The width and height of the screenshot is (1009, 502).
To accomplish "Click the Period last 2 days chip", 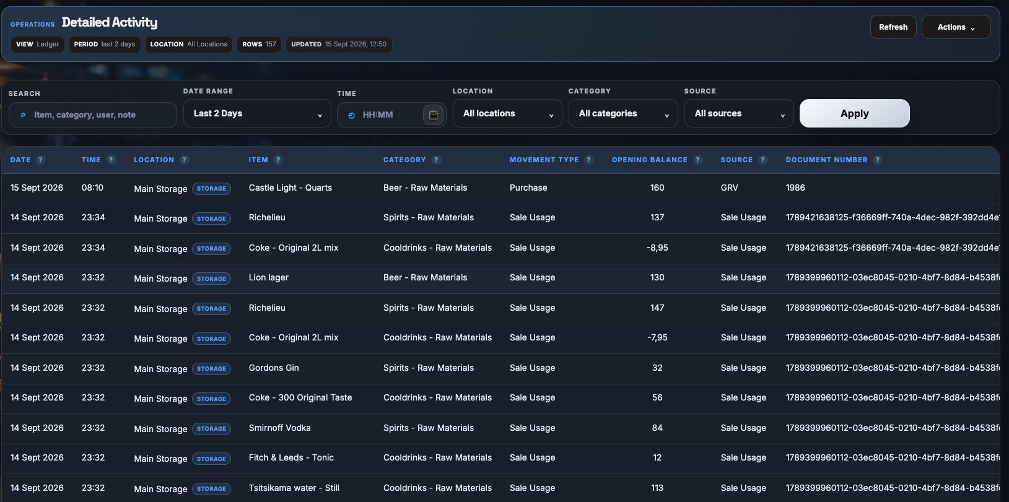I will [x=105, y=45].
